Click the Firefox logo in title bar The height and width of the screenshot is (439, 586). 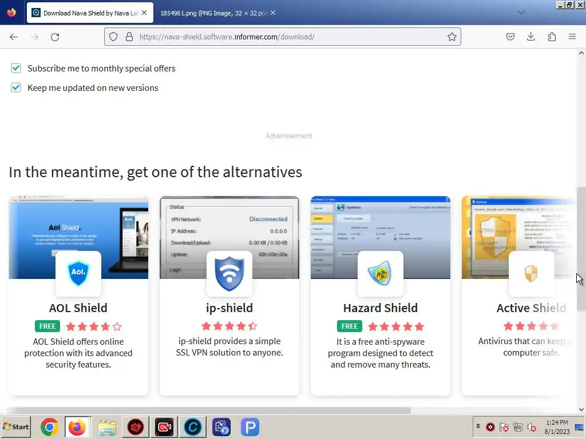point(11,13)
